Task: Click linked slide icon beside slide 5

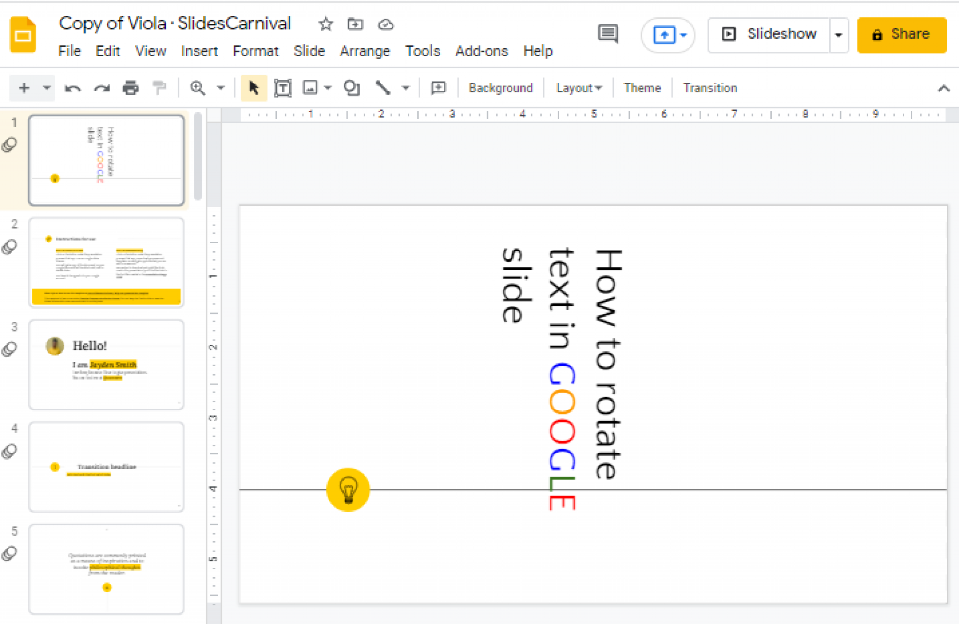Action: [x=9, y=554]
